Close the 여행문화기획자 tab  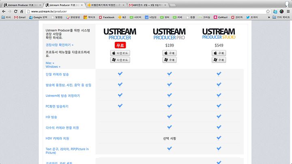[123, 5]
